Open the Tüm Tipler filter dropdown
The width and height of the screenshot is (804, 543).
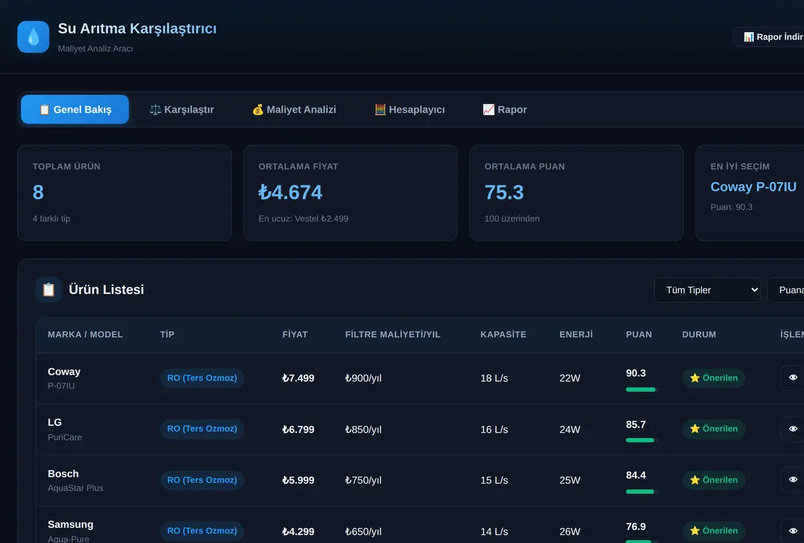(x=708, y=290)
